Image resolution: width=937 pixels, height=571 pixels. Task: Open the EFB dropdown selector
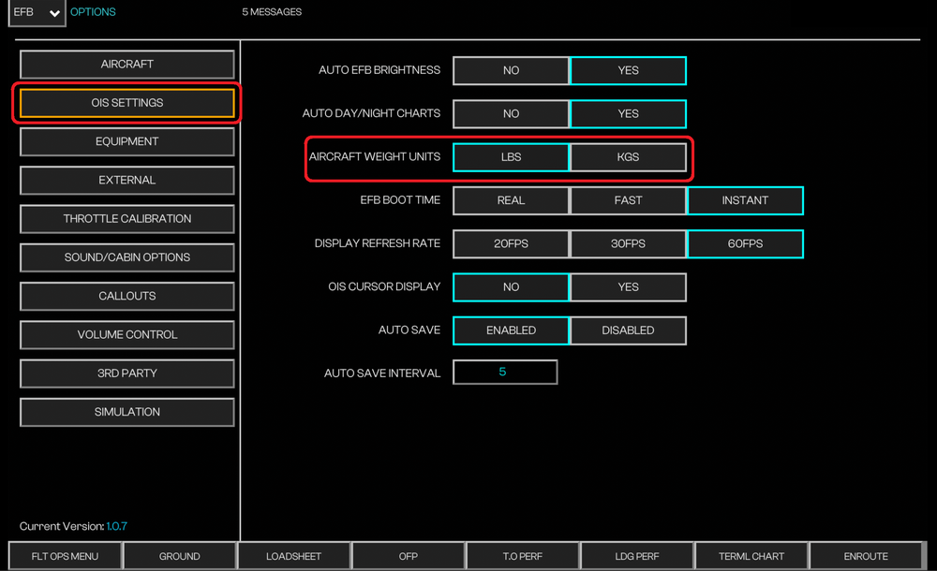pyautogui.click(x=37, y=13)
